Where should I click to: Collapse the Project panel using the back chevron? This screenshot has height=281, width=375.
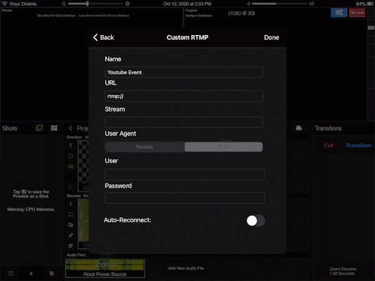[x=71, y=128]
